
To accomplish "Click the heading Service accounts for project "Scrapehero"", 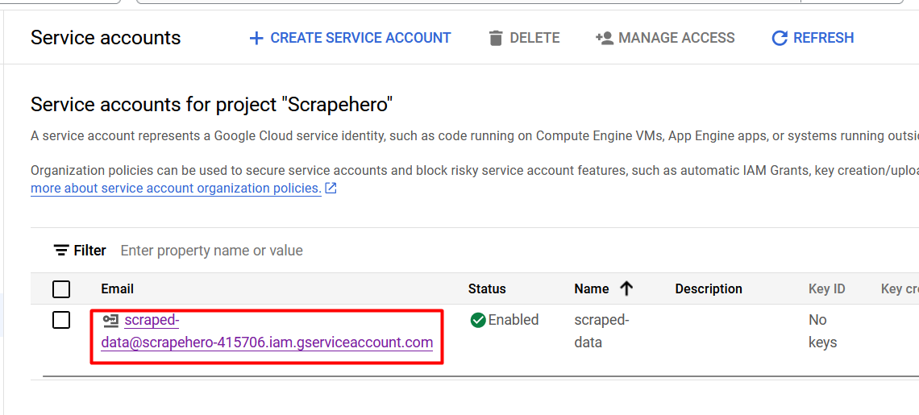I will [x=211, y=106].
